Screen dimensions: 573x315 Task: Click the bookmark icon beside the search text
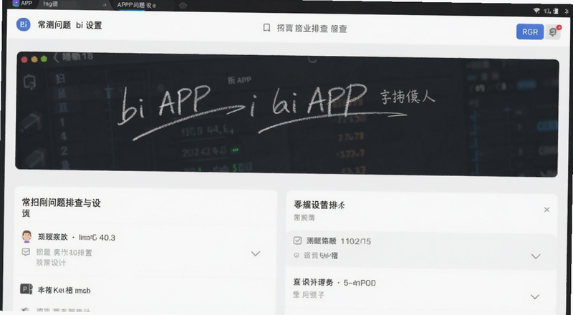(x=266, y=28)
